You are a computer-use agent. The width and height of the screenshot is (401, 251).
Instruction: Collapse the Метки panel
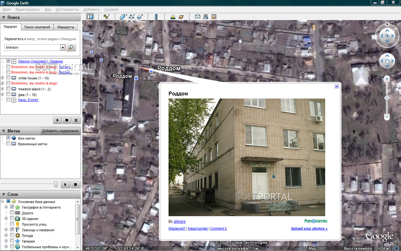point(3,131)
